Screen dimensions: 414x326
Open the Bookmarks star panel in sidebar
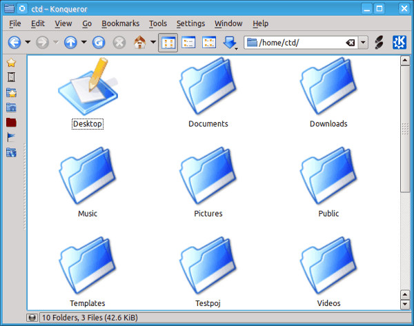pos(11,62)
